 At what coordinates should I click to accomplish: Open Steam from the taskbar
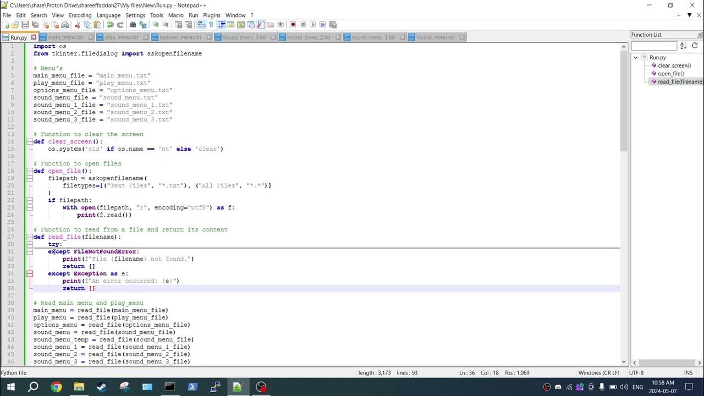click(102, 387)
